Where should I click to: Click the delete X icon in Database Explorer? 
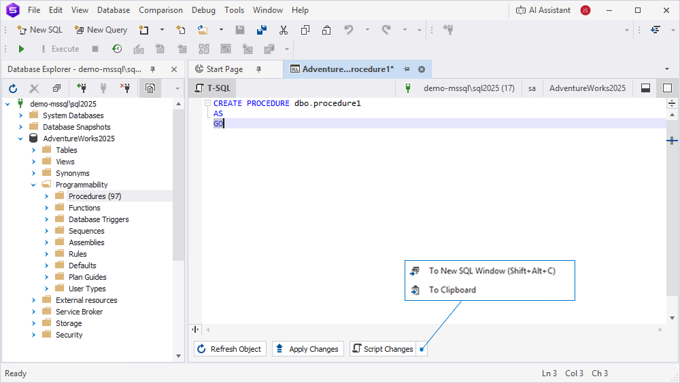click(34, 88)
